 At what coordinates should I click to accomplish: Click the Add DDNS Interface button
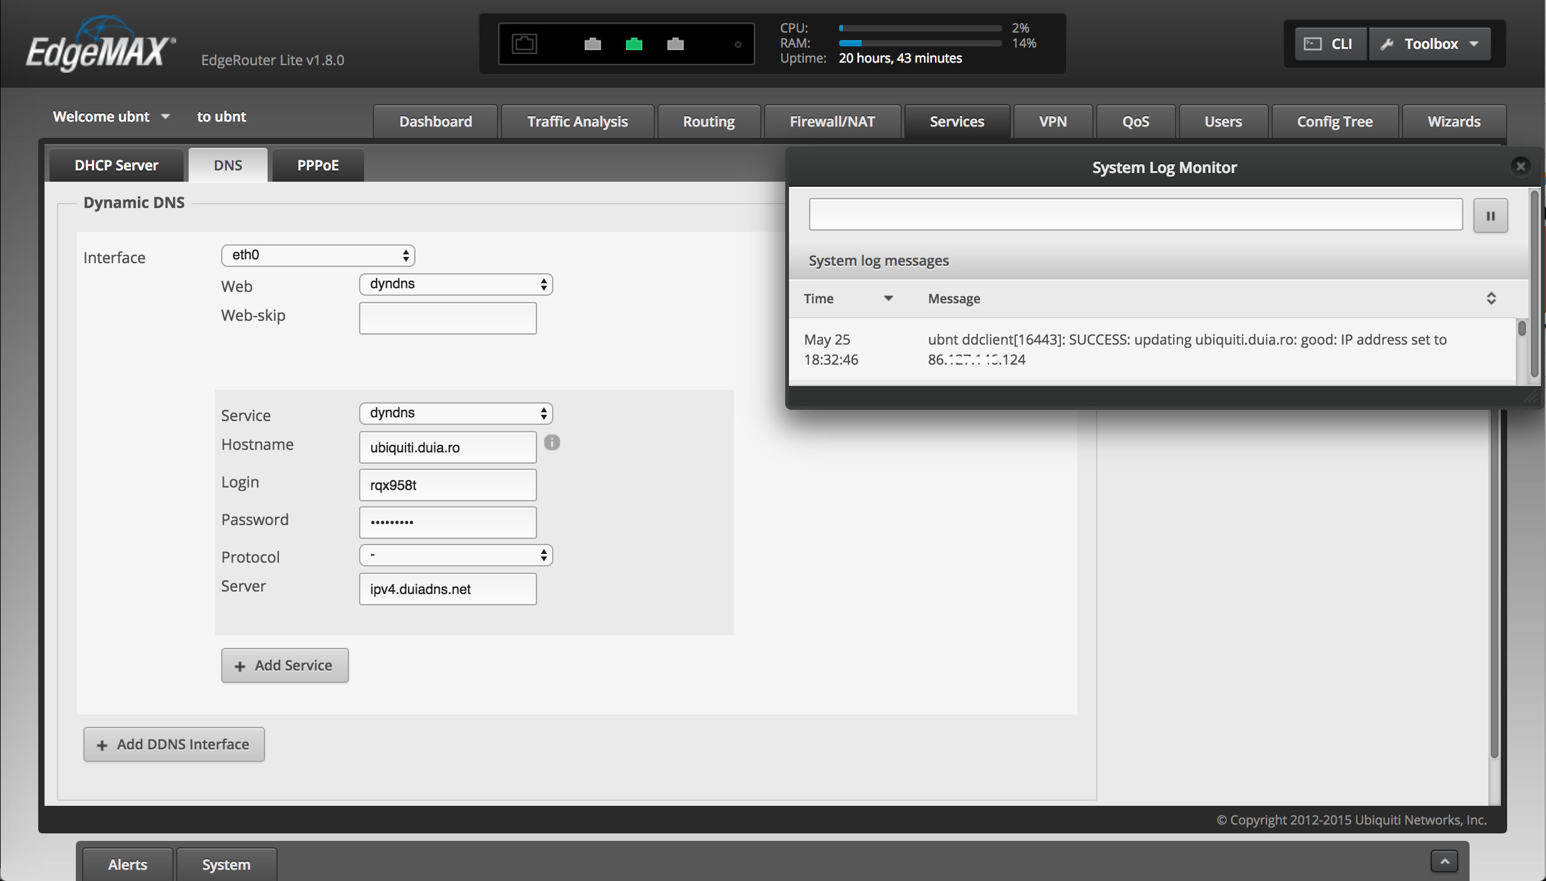click(174, 744)
